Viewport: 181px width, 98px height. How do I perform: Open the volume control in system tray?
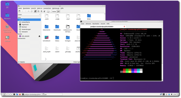click(x=172, y=94)
